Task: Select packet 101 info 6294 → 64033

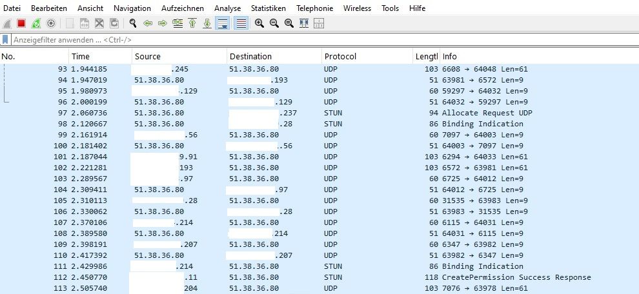Action: [x=319, y=157]
